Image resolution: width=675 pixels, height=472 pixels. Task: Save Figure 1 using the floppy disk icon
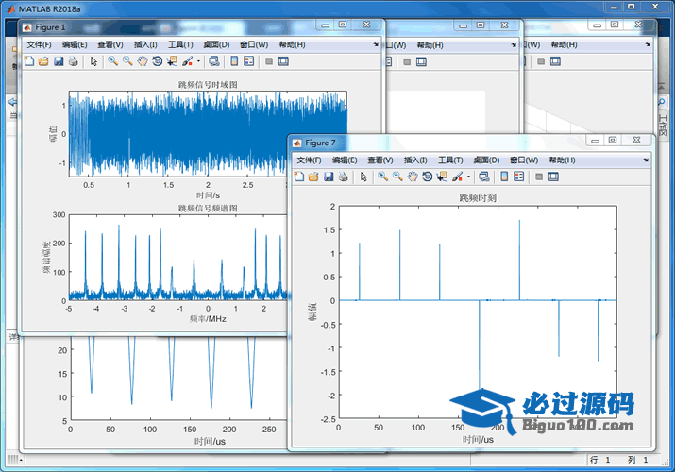tap(59, 61)
